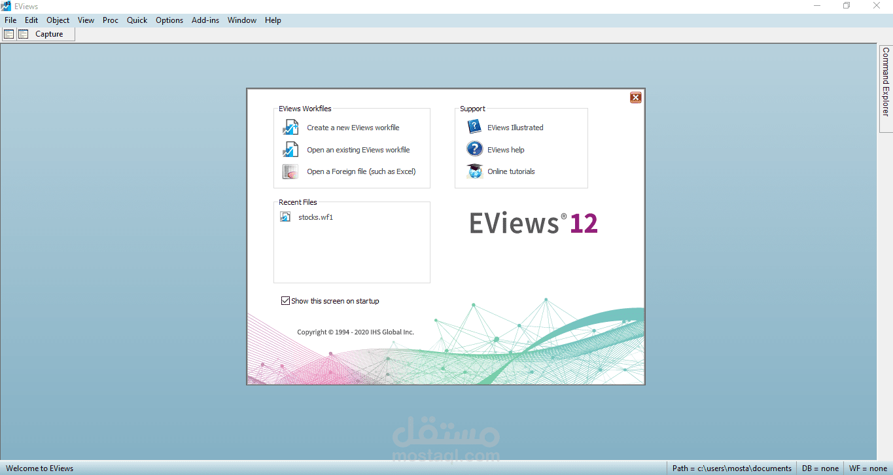Click the Path status bar entry
Screen dimensions: 893x475
(x=731, y=468)
